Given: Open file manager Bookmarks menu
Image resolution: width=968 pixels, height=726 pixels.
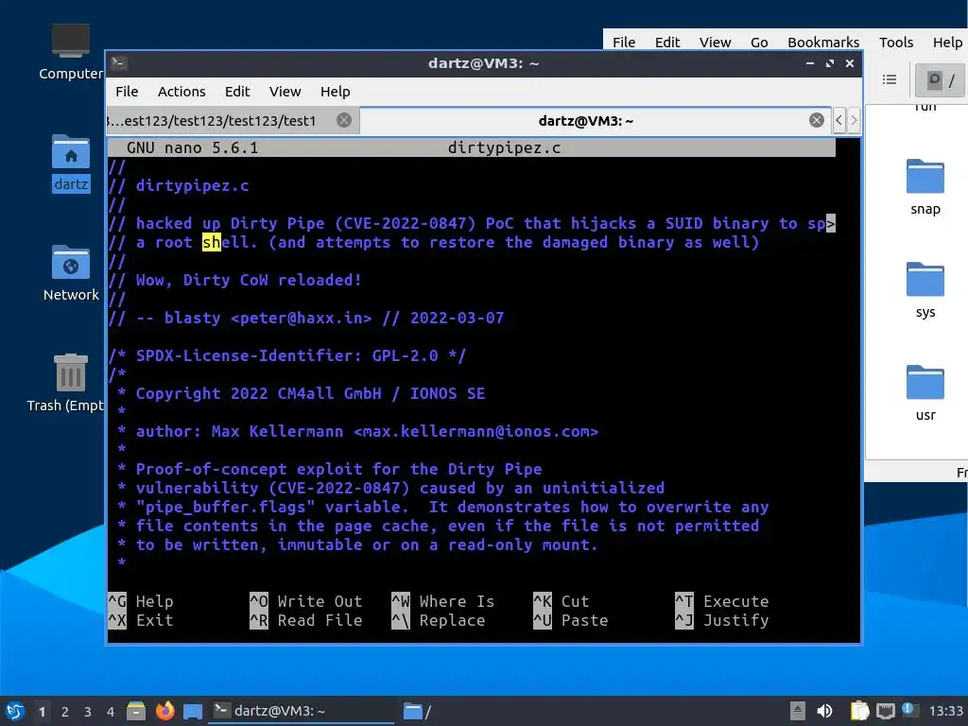Looking at the screenshot, I should tap(823, 42).
